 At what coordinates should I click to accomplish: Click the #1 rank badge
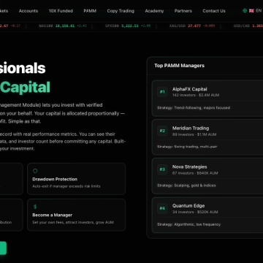(162, 92)
